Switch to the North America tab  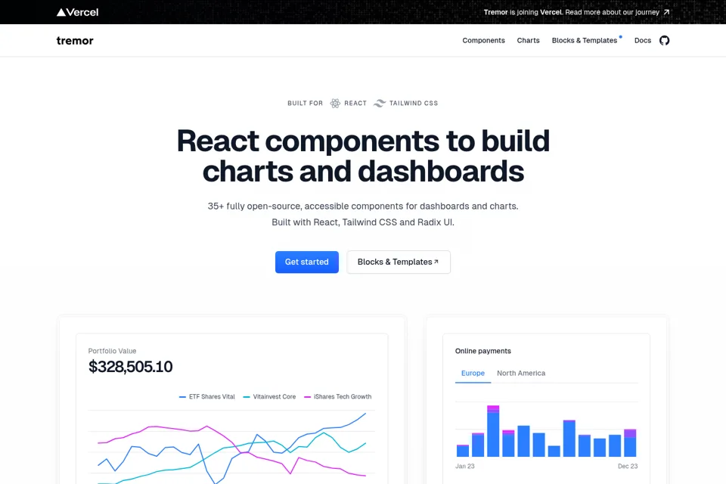pyautogui.click(x=521, y=374)
